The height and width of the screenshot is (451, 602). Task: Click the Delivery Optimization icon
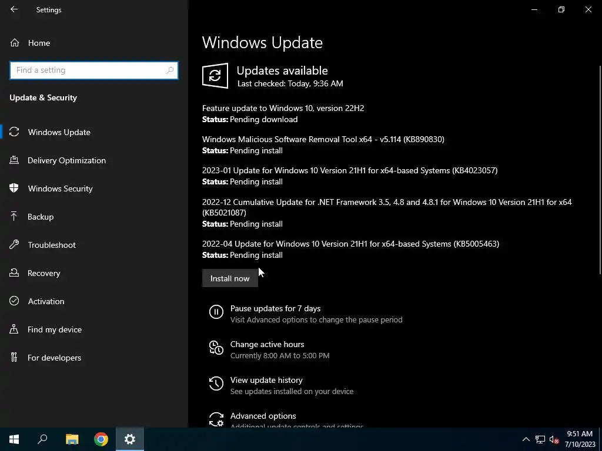pyautogui.click(x=14, y=160)
